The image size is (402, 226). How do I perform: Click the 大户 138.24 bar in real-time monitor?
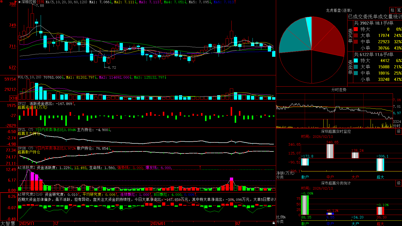tap(355, 155)
